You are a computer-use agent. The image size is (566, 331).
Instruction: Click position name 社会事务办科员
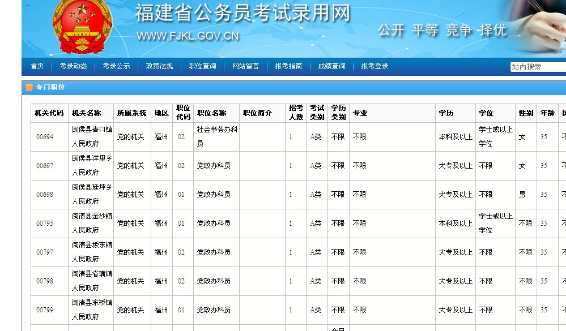pos(215,136)
